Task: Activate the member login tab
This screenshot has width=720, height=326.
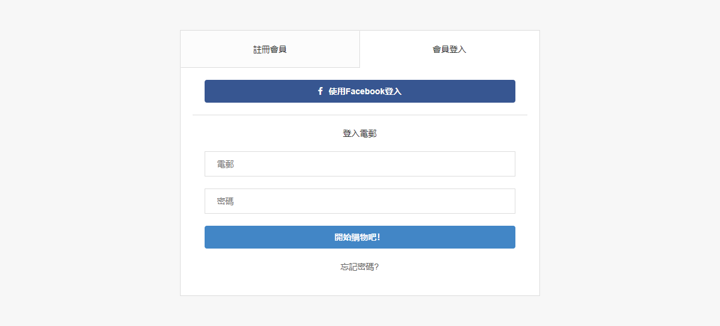Action: point(449,49)
